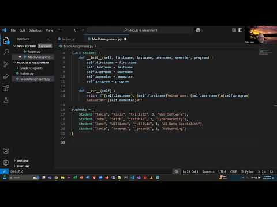Open the Windows Start button

(x=5, y=178)
